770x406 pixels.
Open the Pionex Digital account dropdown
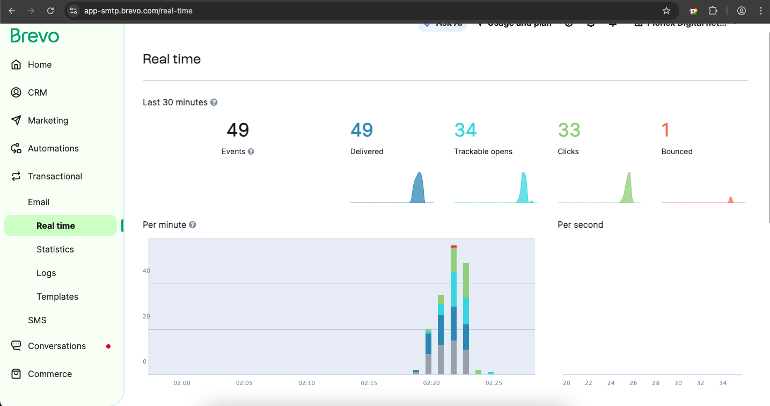[687, 23]
